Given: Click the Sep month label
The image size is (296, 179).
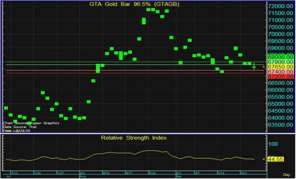Looking at the screenshot, I should tap(179, 177).
